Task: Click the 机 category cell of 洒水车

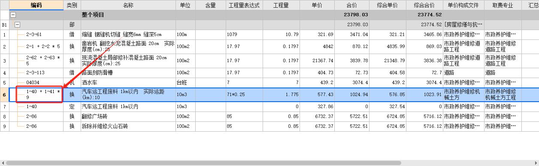Action: (72, 82)
